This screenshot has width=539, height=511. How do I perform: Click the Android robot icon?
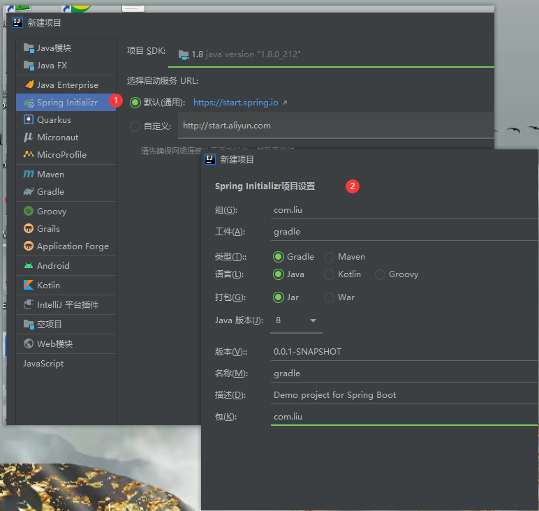[29, 265]
